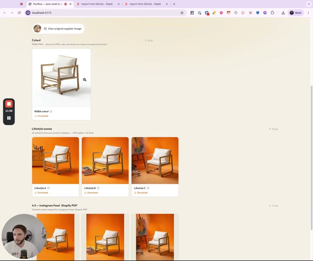Click the info icon beside Lifestyle A
The height and width of the screenshot is (261, 313).
click(49, 188)
